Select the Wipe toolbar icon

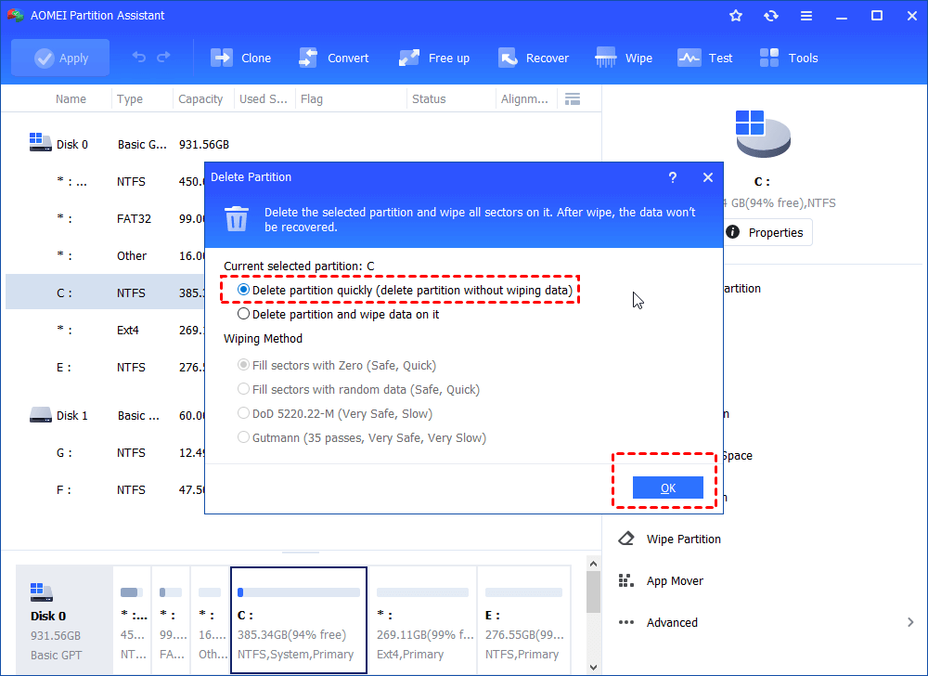click(x=623, y=57)
